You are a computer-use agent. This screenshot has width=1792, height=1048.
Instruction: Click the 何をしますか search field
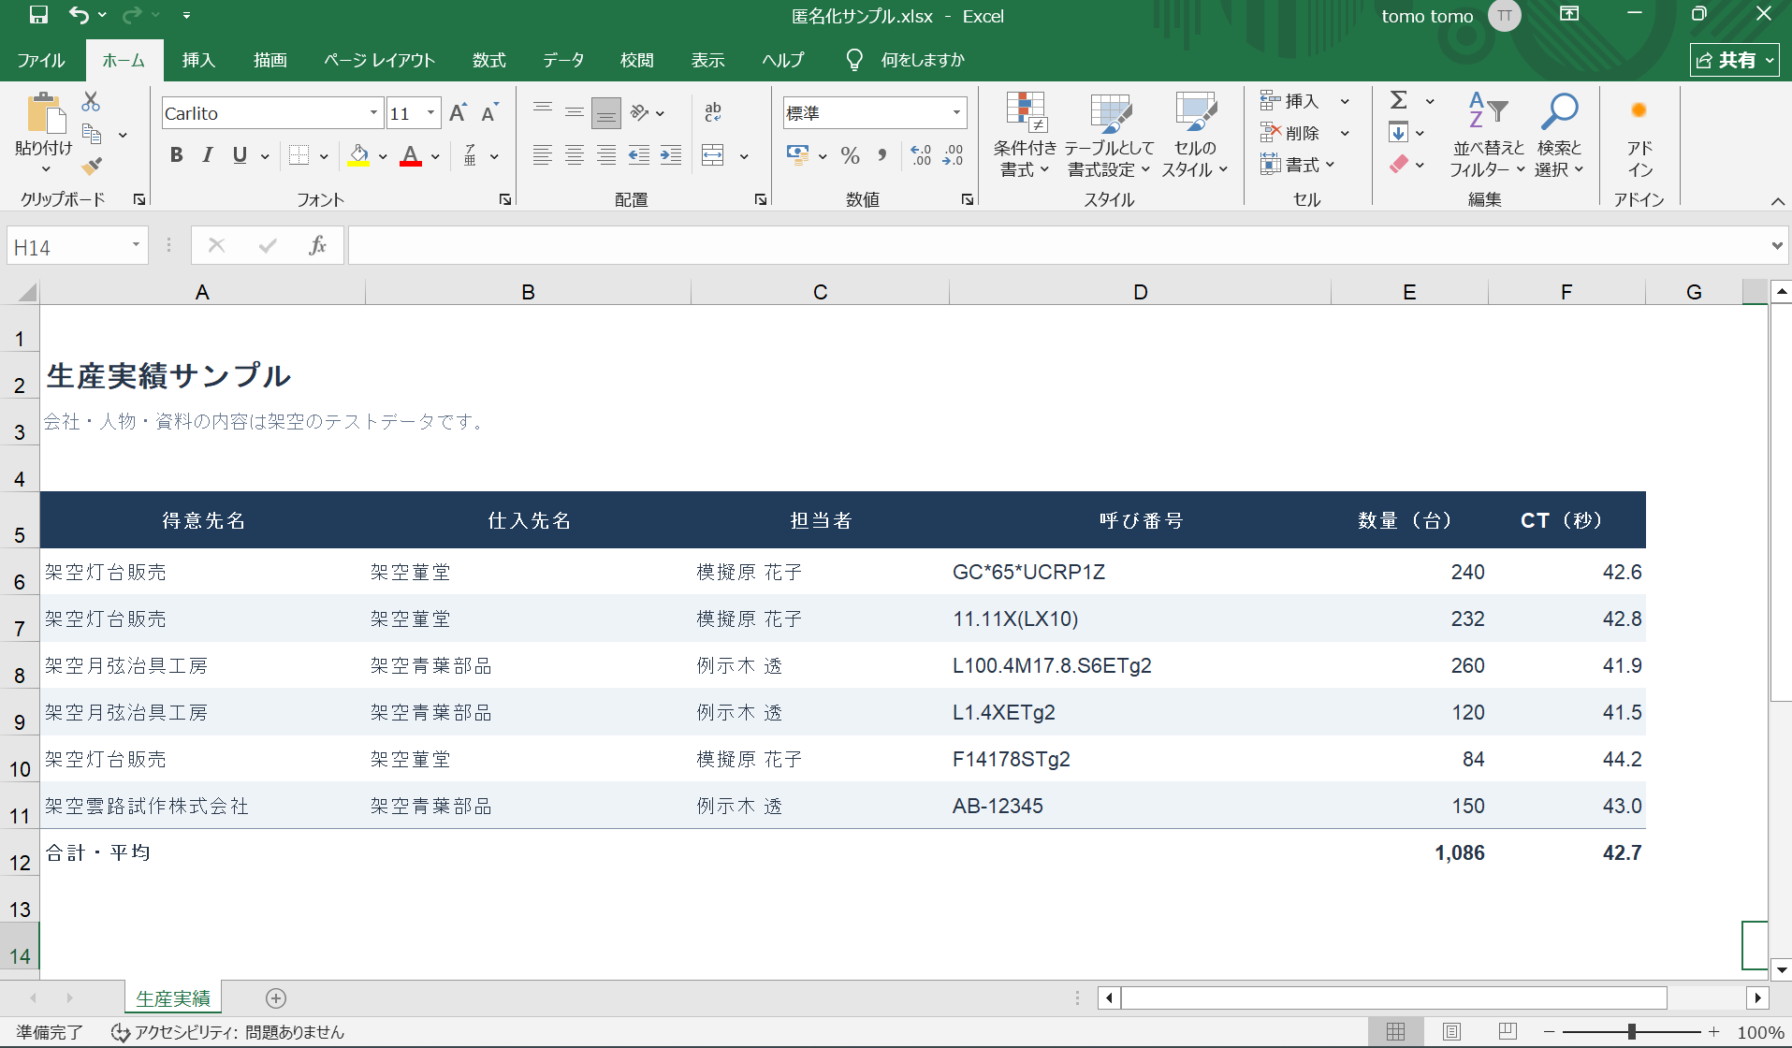tap(923, 60)
